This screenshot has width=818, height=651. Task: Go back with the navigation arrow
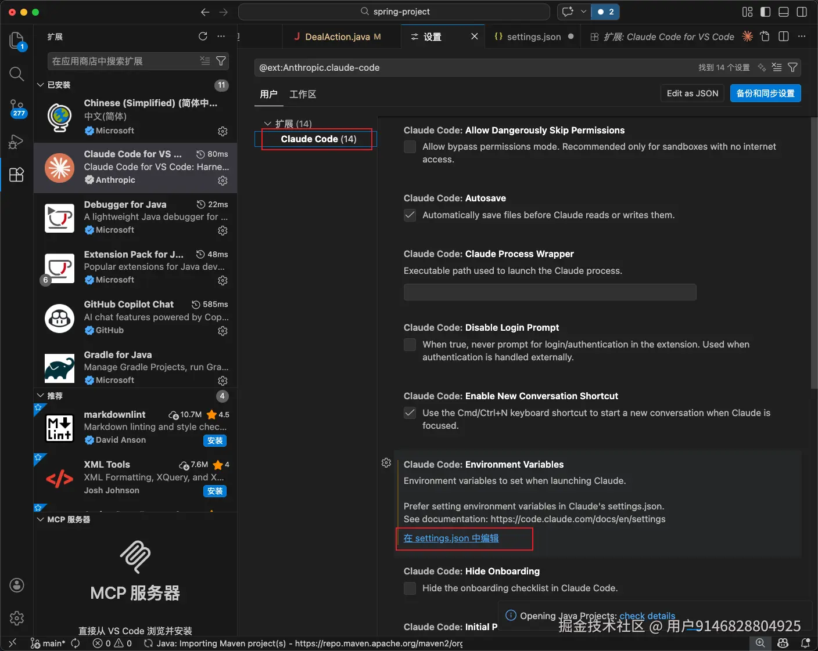tap(205, 12)
